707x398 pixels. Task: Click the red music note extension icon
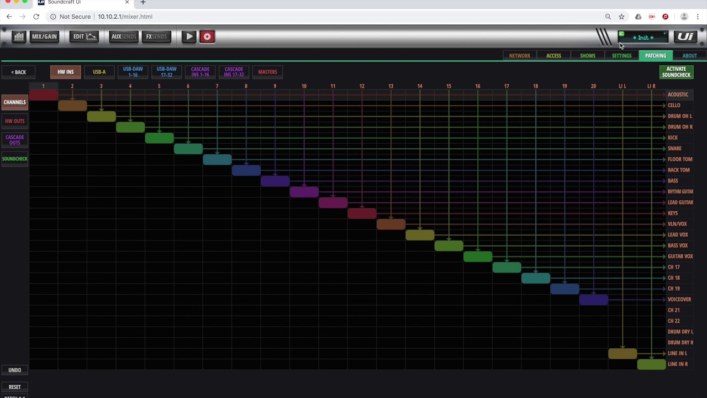[x=665, y=17]
